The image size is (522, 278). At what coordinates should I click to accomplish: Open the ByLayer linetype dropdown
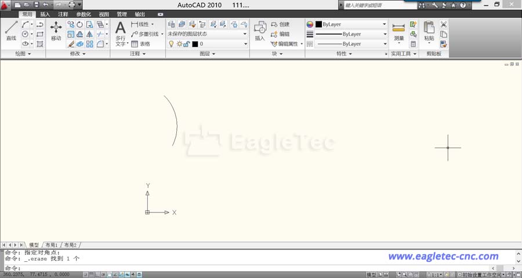click(x=351, y=43)
